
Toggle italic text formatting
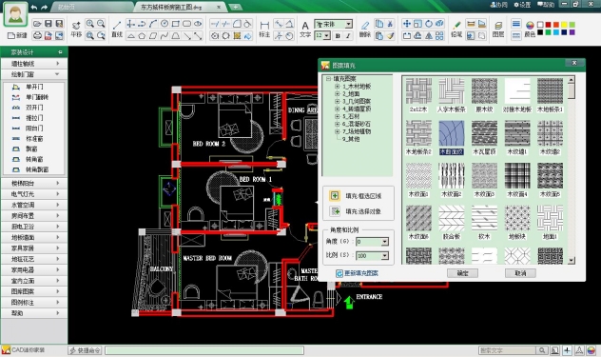coord(348,36)
